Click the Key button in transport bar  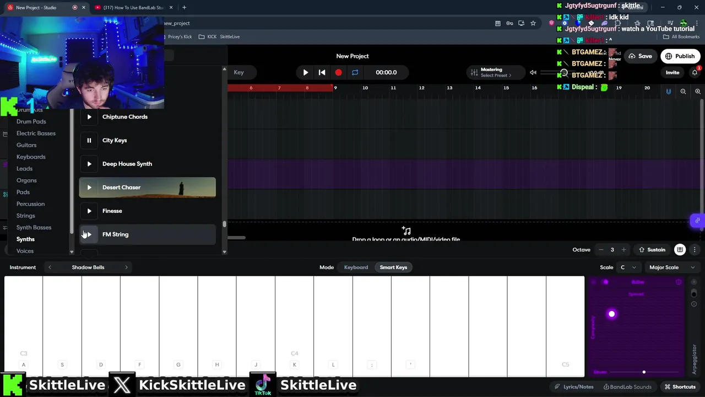(x=238, y=72)
